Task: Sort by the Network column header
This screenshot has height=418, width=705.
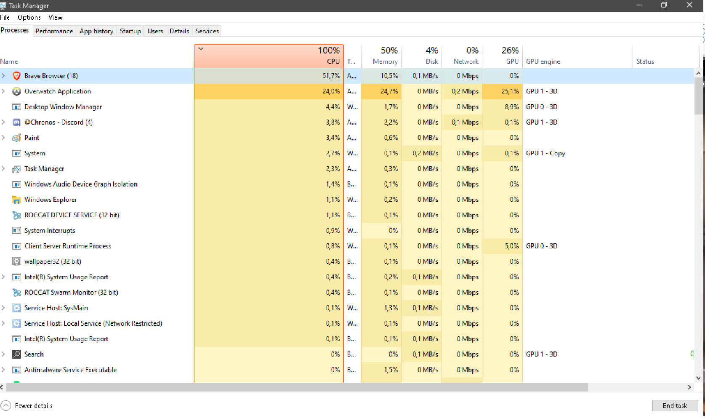Action: [462, 56]
